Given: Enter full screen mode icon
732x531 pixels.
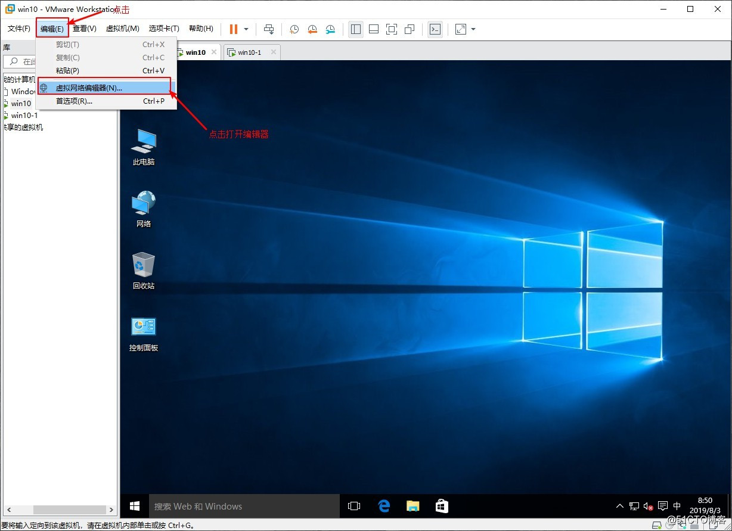Looking at the screenshot, I should [392, 29].
